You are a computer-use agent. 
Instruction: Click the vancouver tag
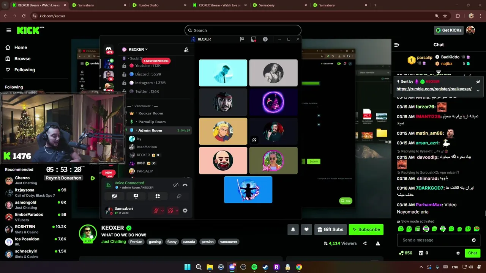[229, 242]
